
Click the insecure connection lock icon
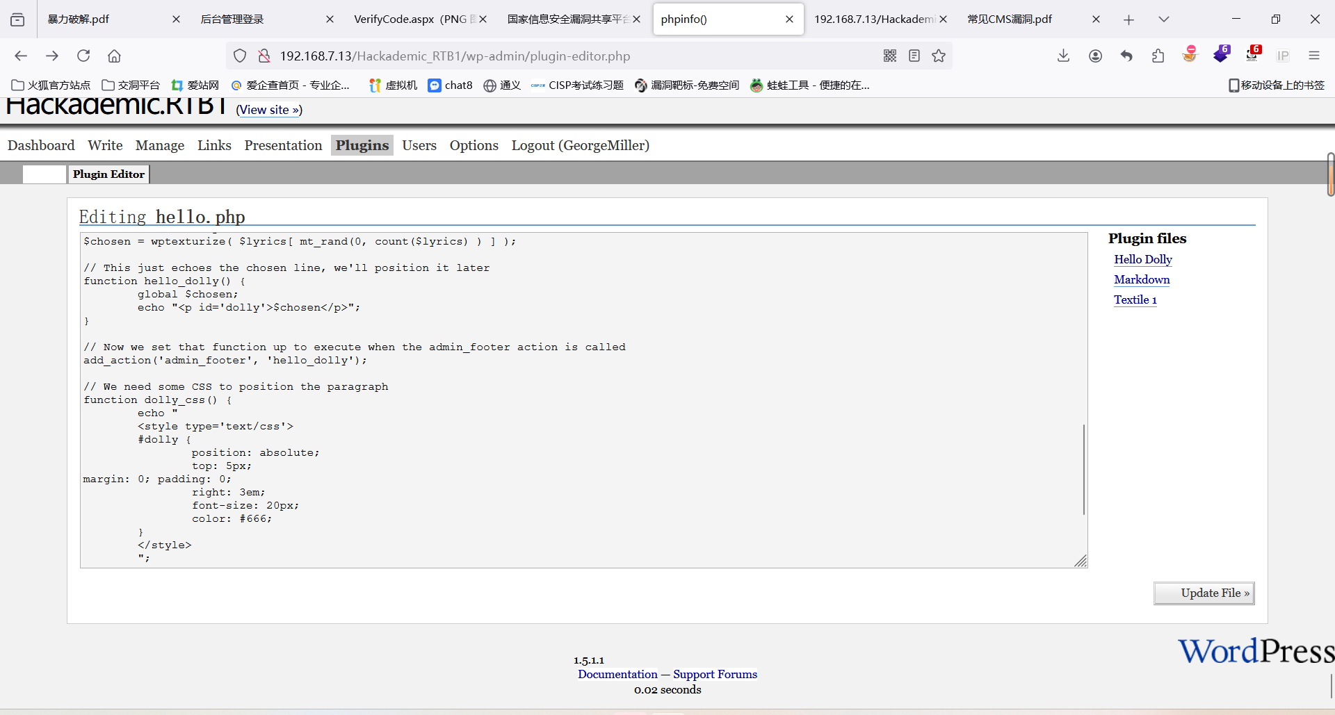click(x=264, y=56)
